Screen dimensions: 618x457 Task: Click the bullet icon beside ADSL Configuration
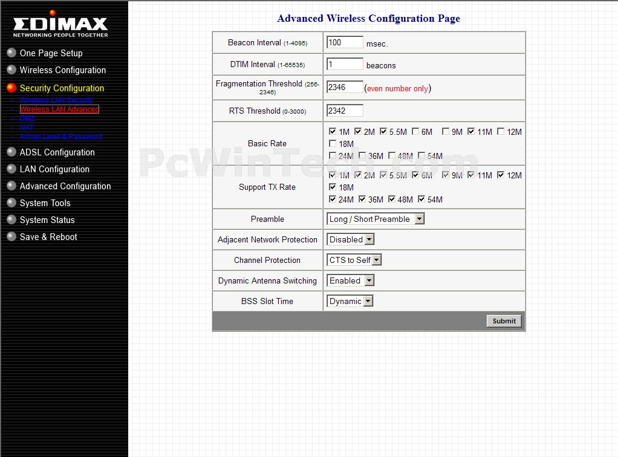pyautogui.click(x=11, y=152)
